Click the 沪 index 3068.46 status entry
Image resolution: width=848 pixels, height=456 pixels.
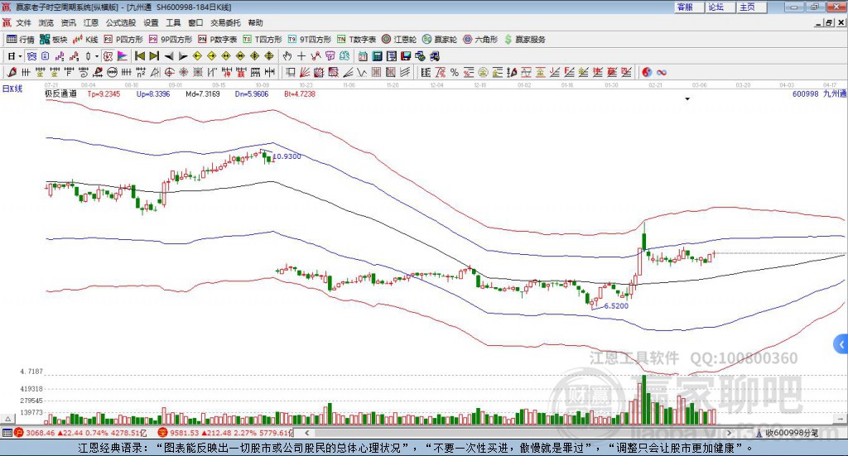pyautogui.click(x=80, y=433)
